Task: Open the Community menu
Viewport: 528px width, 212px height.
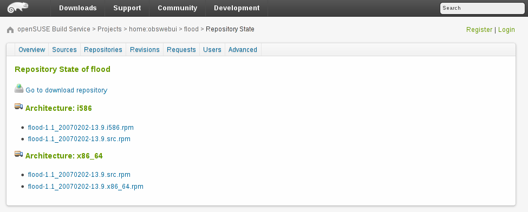Action: (x=178, y=8)
